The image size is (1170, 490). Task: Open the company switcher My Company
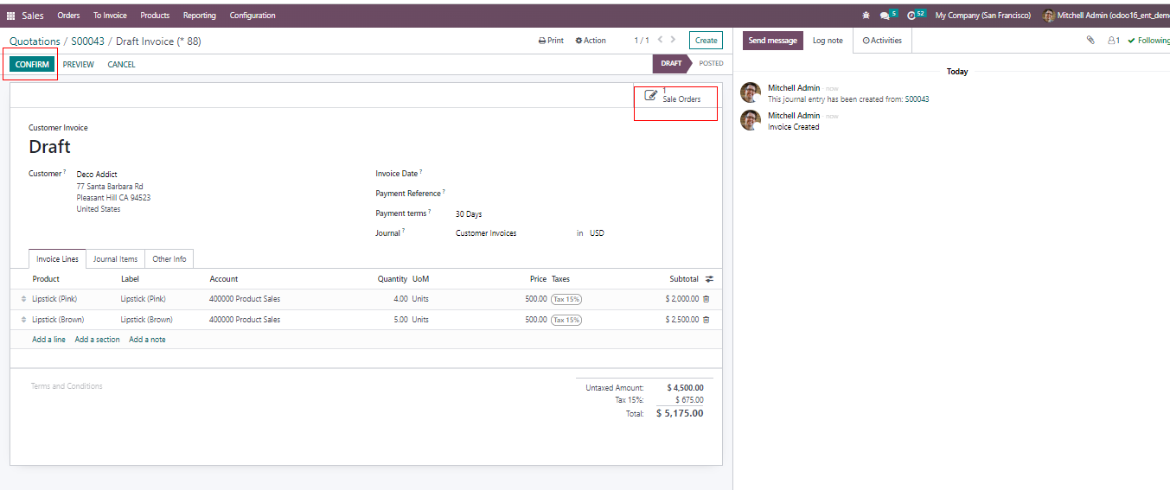pos(982,16)
